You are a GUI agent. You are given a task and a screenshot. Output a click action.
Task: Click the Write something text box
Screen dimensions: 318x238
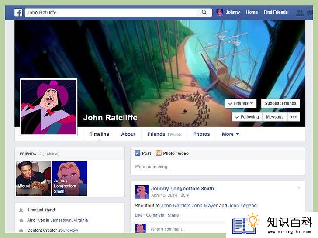click(218, 167)
